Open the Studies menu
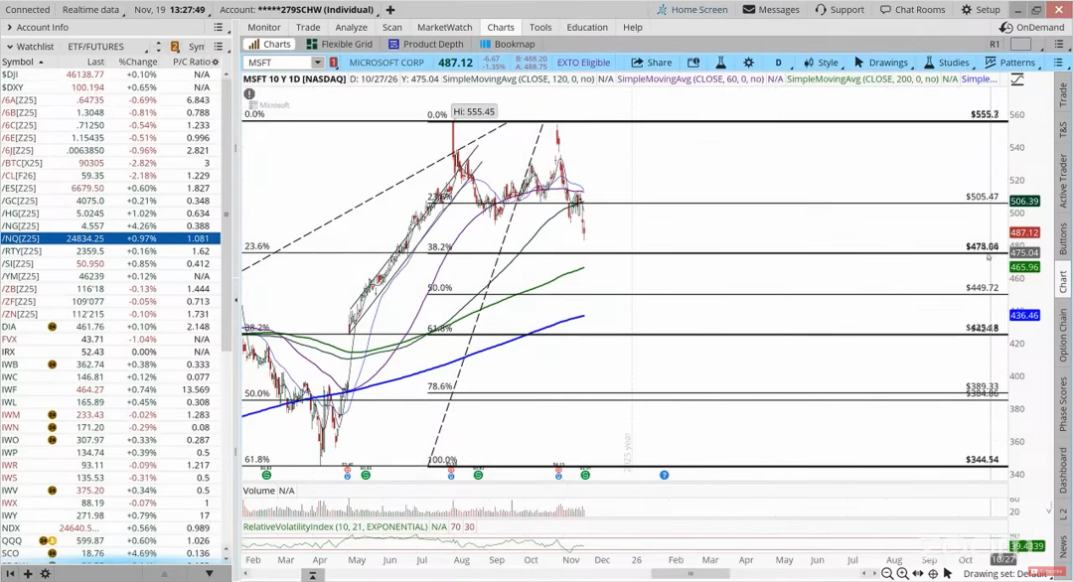The image size is (1073, 582). 947,63
